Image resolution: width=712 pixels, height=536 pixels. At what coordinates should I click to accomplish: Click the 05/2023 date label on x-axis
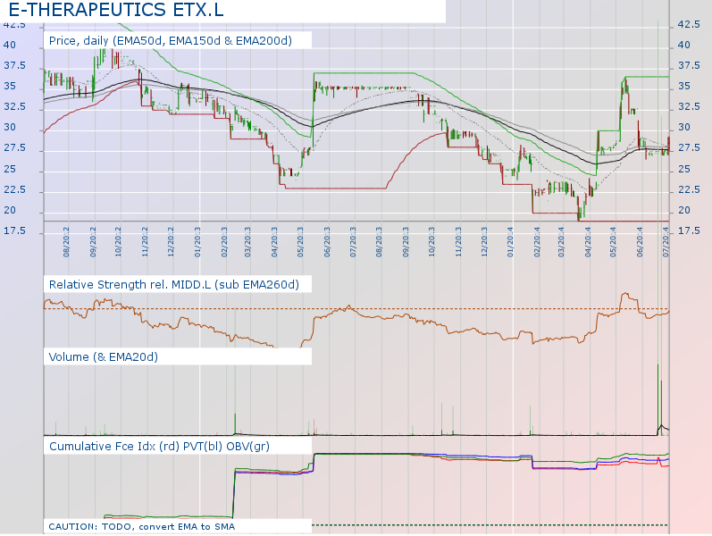pyautogui.click(x=300, y=242)
